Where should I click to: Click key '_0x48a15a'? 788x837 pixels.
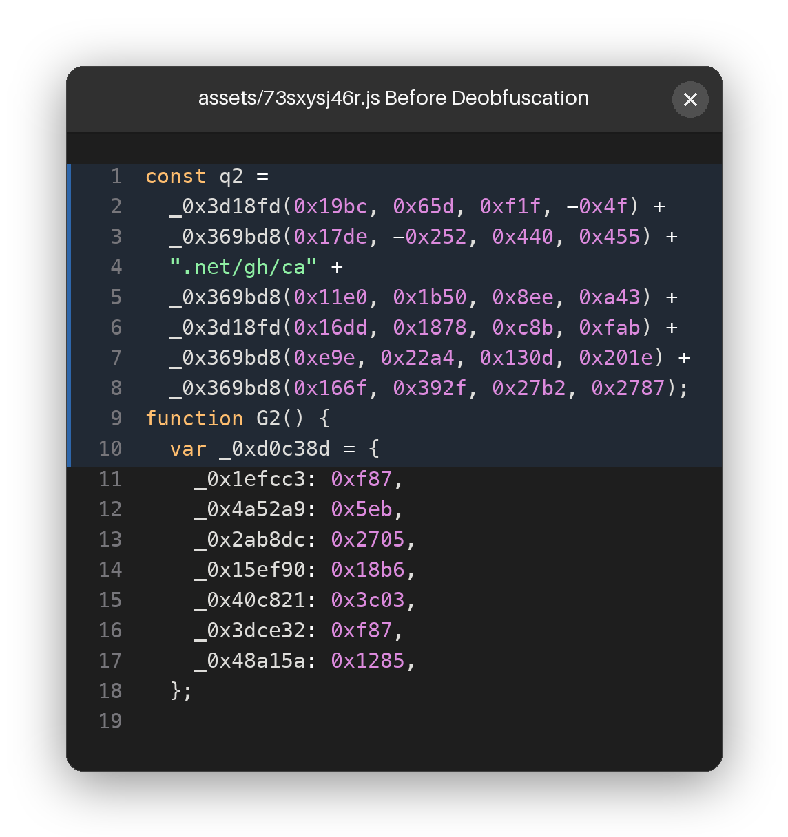(x=250, y=661)
